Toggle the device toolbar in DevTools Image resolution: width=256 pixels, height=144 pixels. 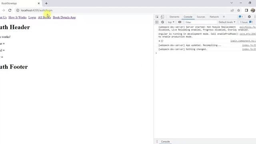[x=162, y=17]
